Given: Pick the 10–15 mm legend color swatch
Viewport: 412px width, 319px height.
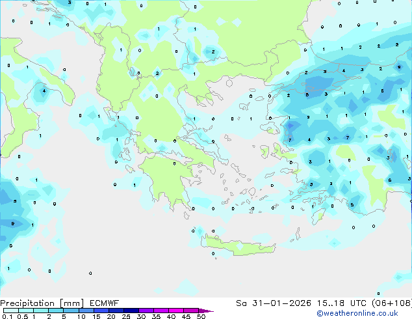Looking at the screenshot, I should (x=86, y=311).
